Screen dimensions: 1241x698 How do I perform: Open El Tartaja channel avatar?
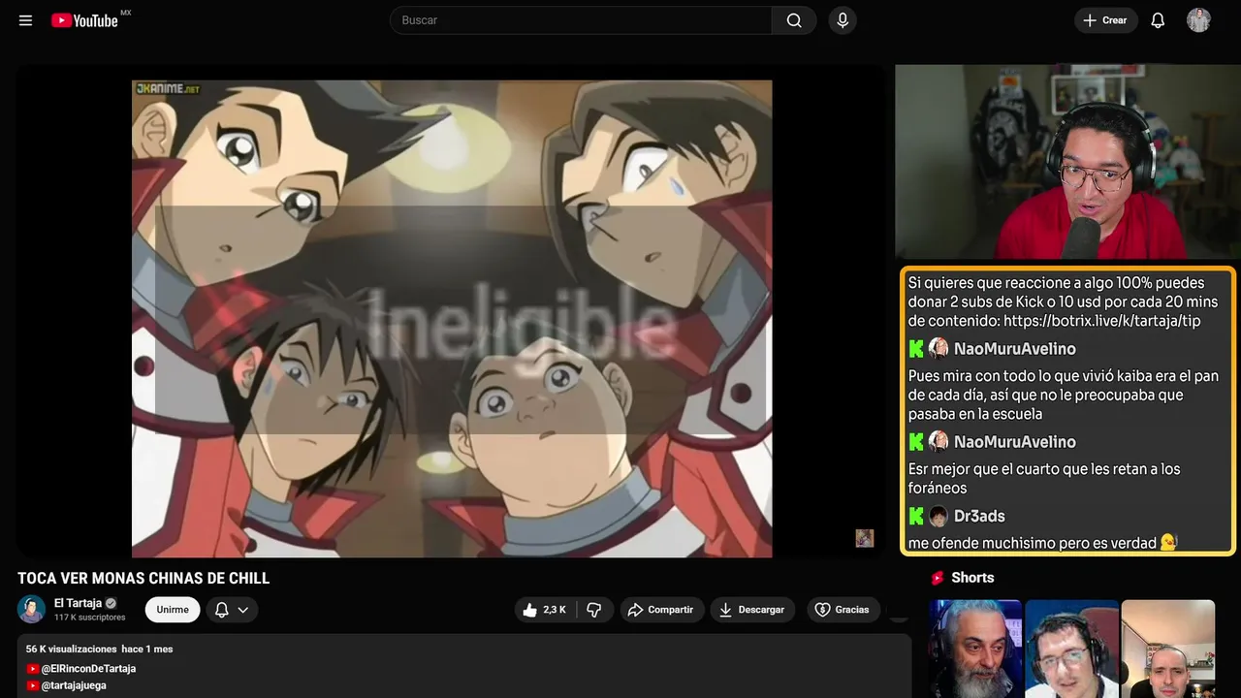pyautogui.click(x=32, y=610)
